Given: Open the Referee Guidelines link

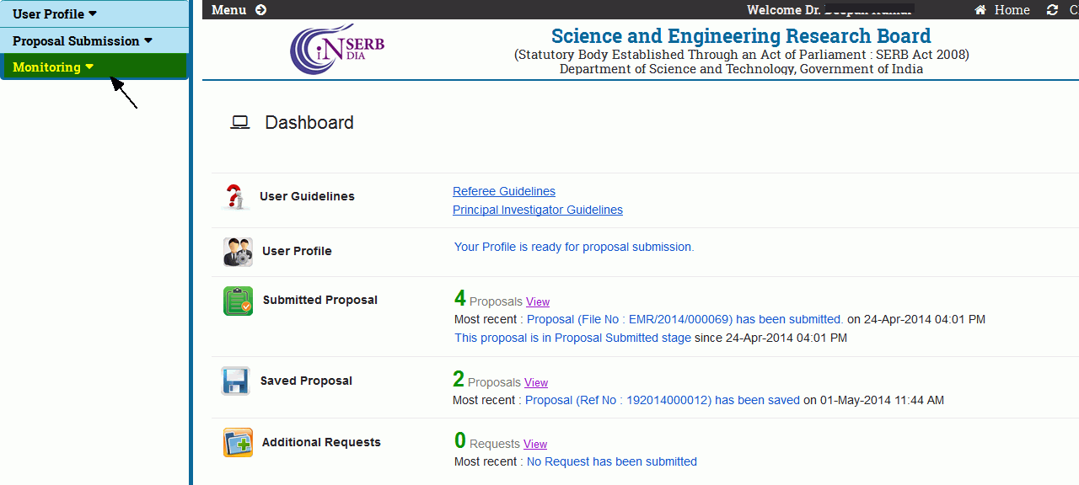Looking at the screenshot, I should [504, 191].
